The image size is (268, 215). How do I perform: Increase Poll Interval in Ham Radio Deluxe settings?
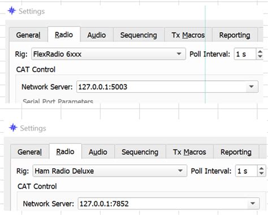(262, 168)
